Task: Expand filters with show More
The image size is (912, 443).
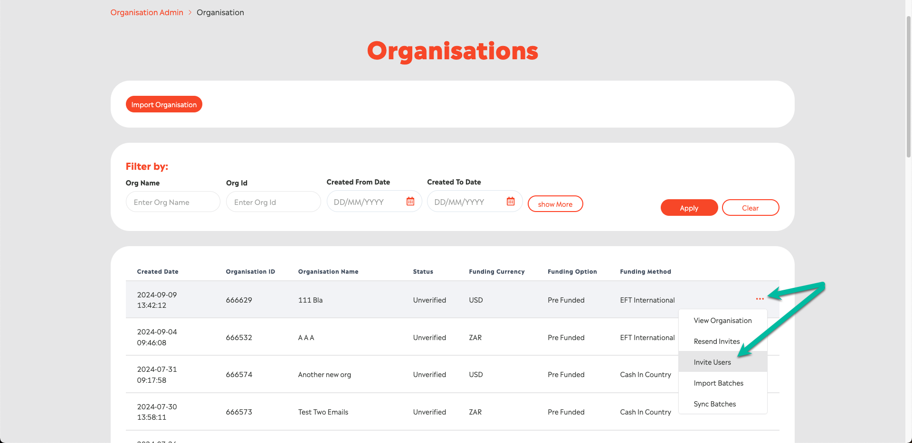Action: pyautogui.click(x=555, y=204)
